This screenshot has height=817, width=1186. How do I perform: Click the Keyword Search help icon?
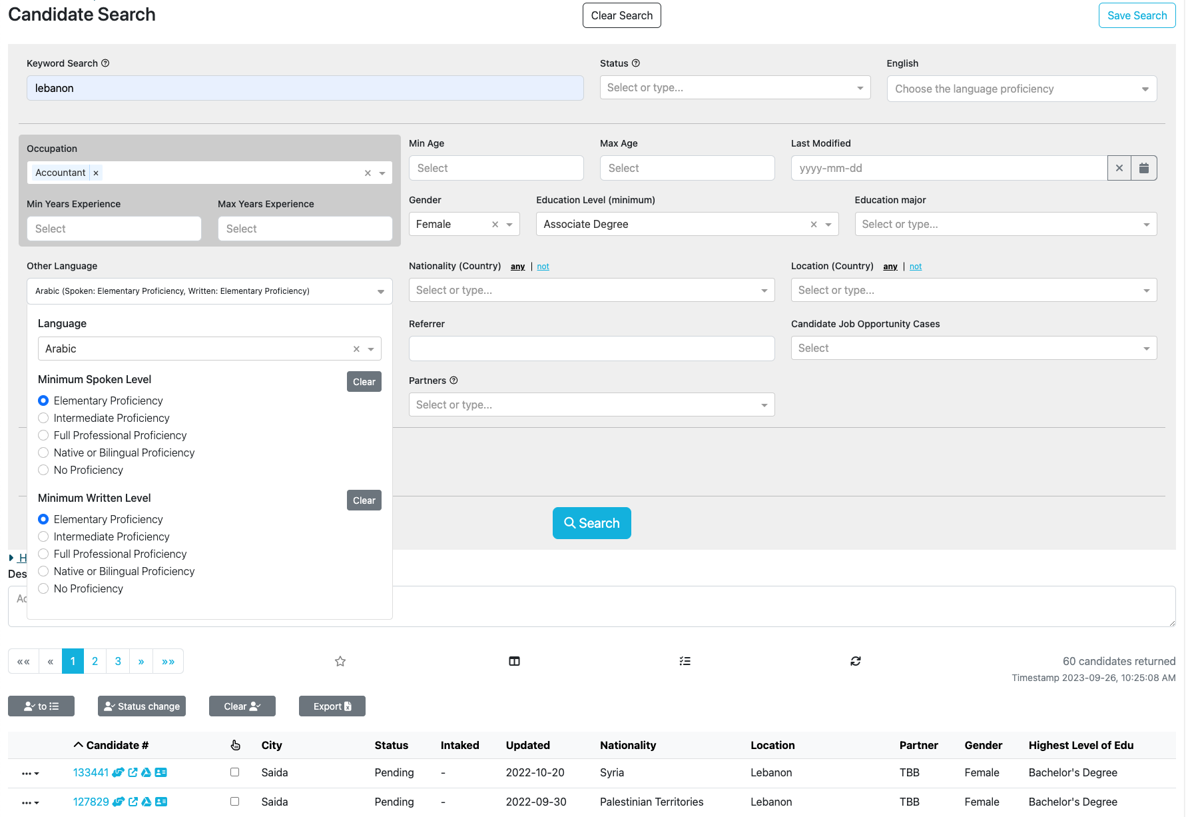tap(105, 63)
